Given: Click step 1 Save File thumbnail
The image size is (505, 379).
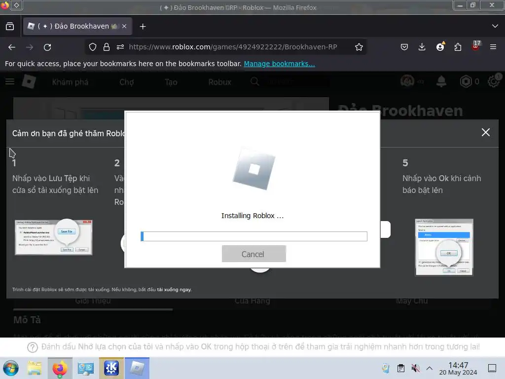Looking at the screenshot, I should point(53,237).
